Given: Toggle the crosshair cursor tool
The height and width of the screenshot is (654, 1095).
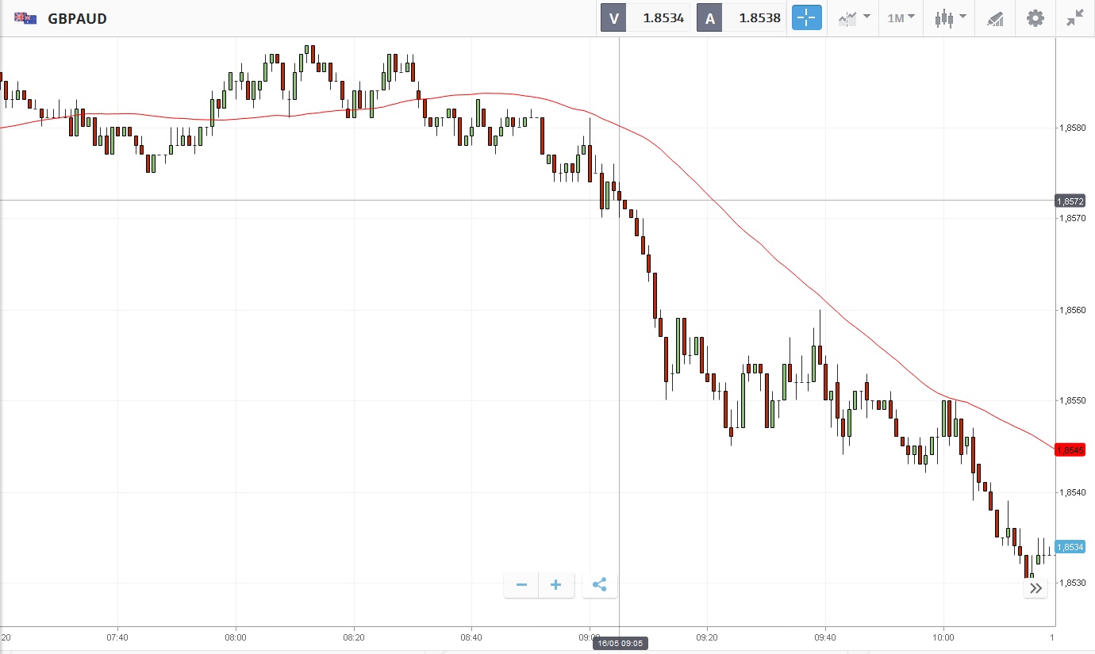Looking at the screenshot, I should click(x=806, y=18).
